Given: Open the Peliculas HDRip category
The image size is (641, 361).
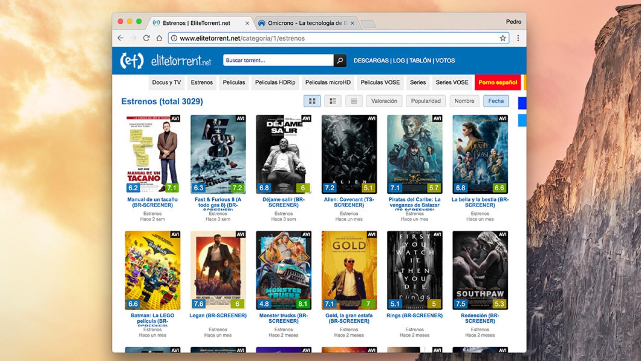Looking at the screenshot, I should (275, 83).
